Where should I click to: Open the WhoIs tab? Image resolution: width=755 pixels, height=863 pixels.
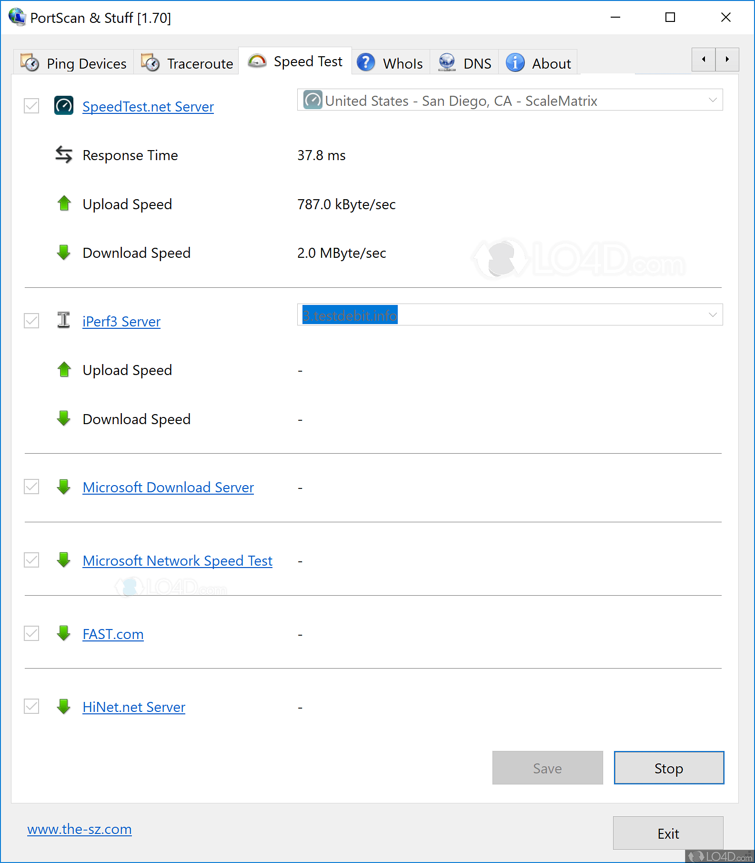pos(391,62)
